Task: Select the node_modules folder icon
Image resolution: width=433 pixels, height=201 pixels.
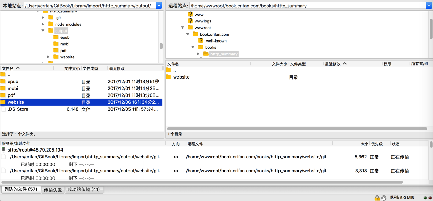Action: [x=51, y=24]
